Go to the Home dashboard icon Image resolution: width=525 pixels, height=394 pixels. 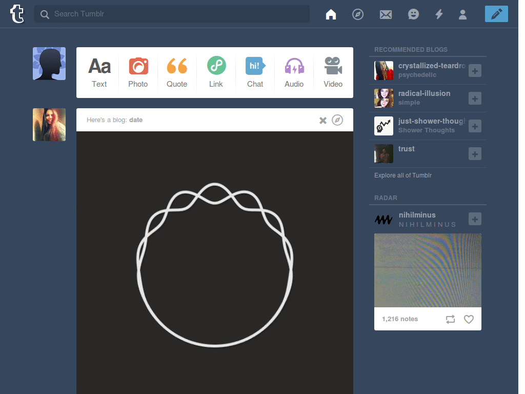click(x=331, y=14)
